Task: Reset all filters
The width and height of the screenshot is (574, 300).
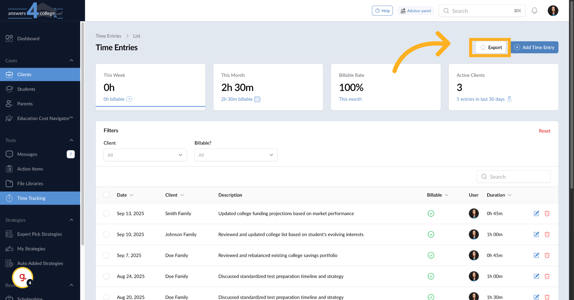Action: point(544,131)
